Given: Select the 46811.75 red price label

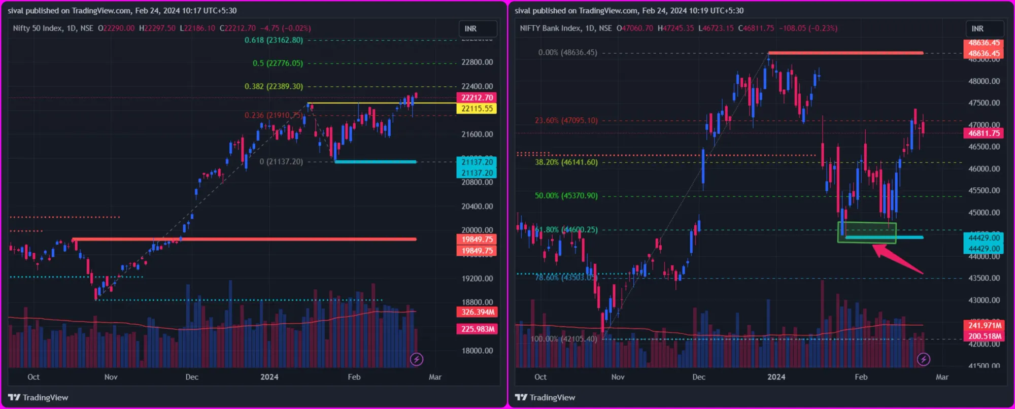Looking at the screenshot, I should pyautogui.click(x=984, y=133).
